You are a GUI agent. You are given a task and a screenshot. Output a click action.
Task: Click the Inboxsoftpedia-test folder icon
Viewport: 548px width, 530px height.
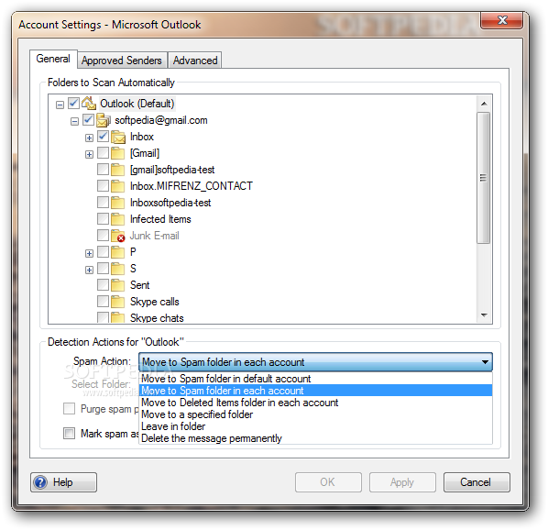118,203
